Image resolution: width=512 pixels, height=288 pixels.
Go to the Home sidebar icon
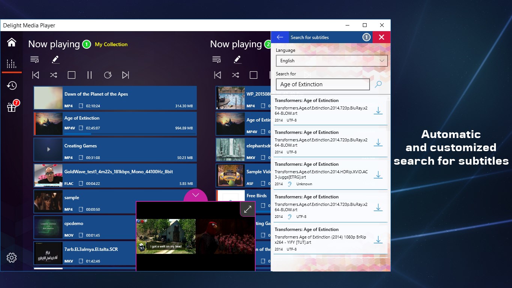12,42
